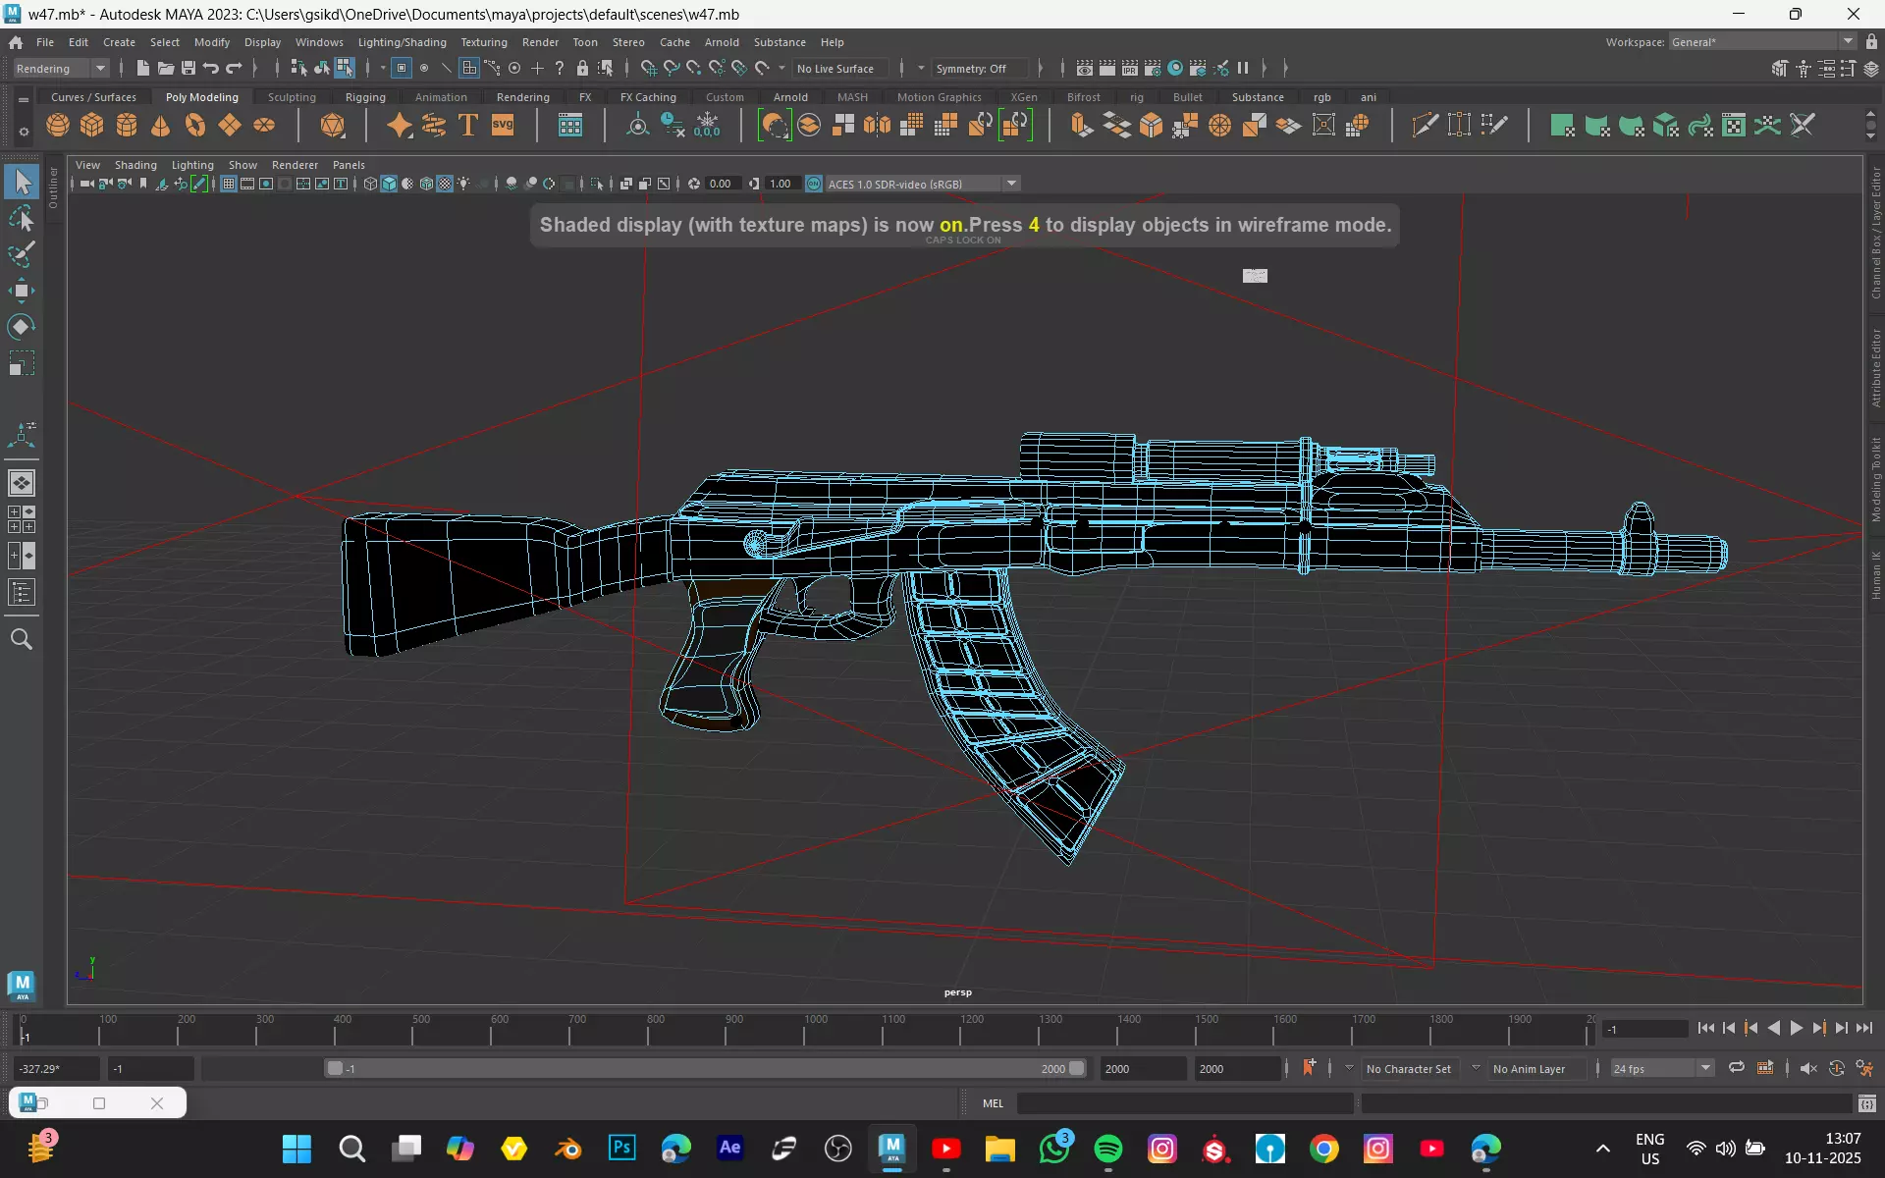This screenshot has width=1885, height=1178.
Task: Click the Center Pivot shelf icon
Action: click(x=638, y=126)
